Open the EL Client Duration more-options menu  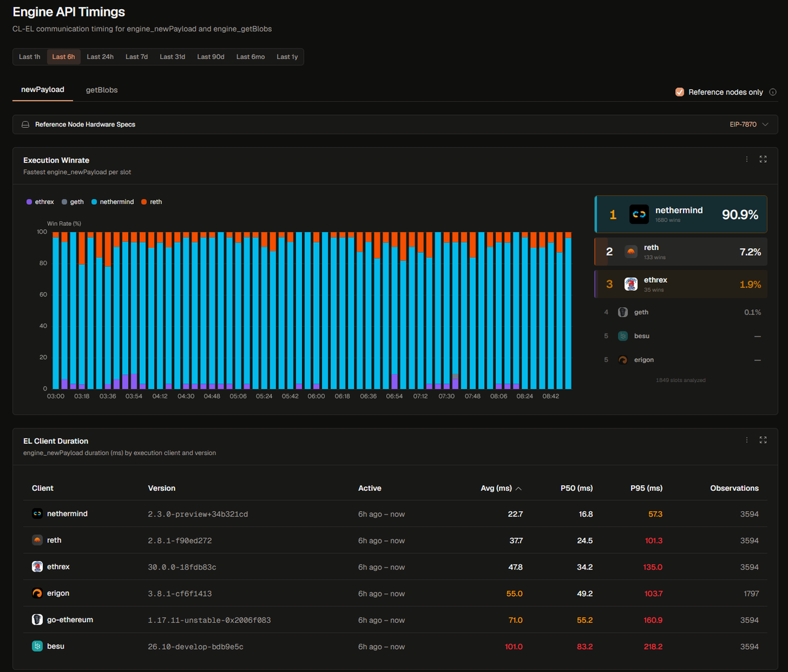point(747,440)
